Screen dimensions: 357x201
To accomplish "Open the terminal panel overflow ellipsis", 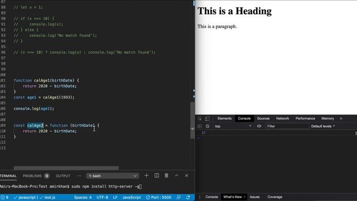I will 79,176.
